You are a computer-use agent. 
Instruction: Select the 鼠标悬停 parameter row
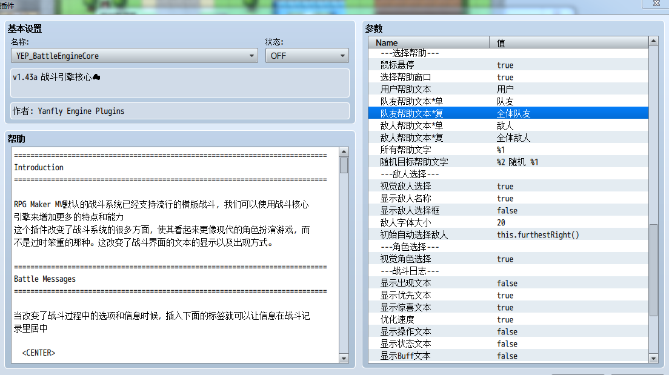pos(508,65)
